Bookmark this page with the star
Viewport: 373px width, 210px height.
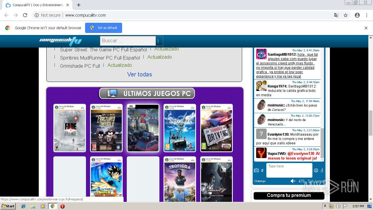[x=346, y=15]
